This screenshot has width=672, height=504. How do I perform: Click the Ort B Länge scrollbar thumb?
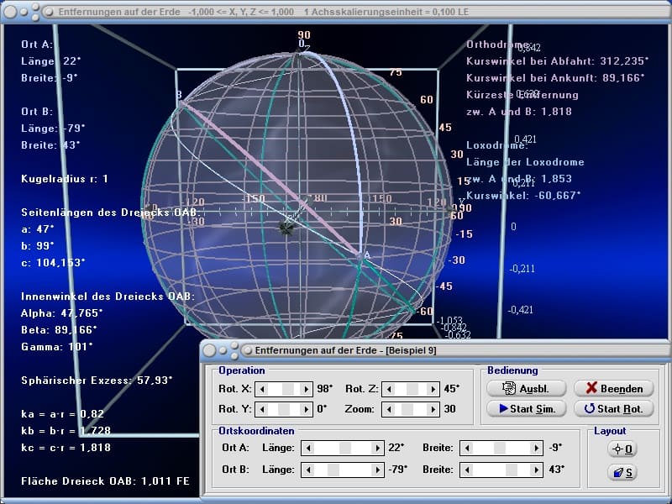[333, 470]
